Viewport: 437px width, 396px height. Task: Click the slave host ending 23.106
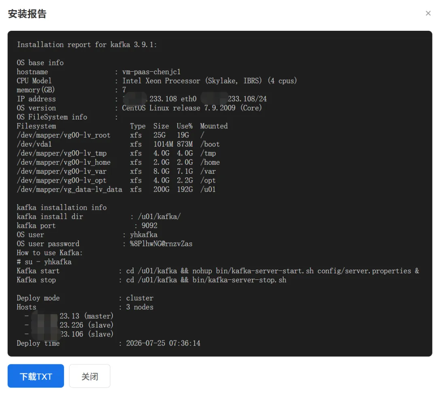click(69, 334)
